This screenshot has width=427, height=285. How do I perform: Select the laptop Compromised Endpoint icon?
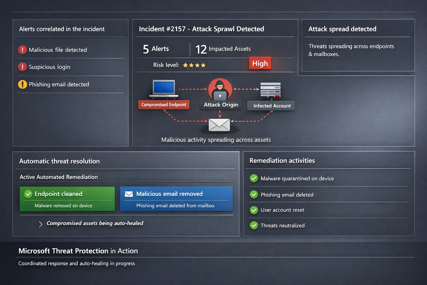tap(164, 89)
